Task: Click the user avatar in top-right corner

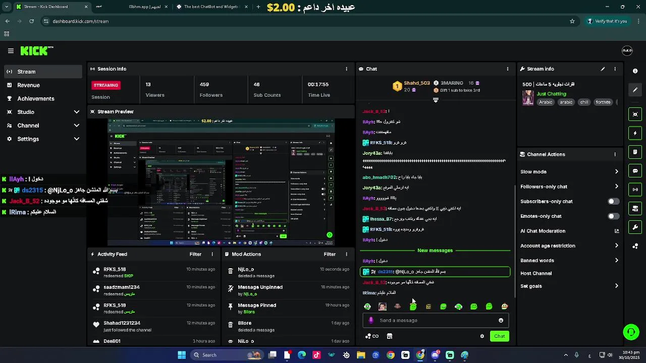Action: [627, 51]
